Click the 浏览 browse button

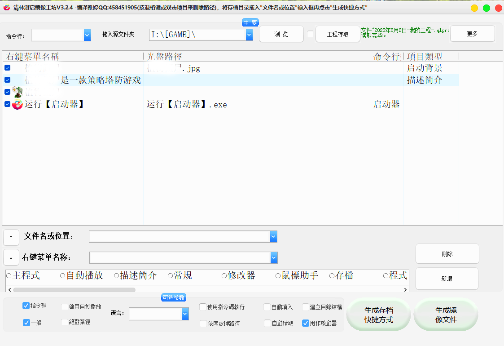click(281, 34)
